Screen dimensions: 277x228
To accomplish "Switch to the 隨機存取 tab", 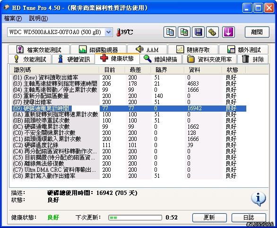I will point(193,50).
